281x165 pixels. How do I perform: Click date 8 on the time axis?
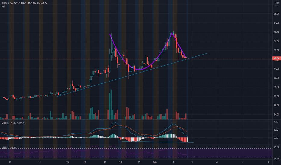click(268, 162)
